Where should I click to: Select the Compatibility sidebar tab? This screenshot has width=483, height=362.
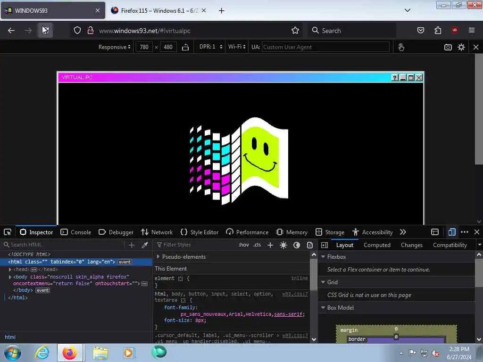click(450, 245)
